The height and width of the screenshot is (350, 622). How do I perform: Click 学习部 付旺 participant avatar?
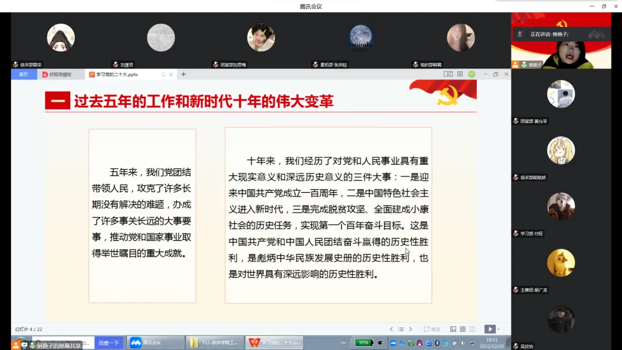click(561, 207)
